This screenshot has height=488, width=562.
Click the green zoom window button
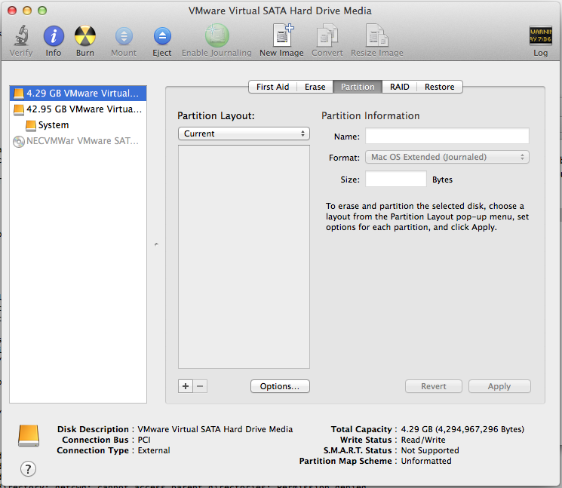(42, 11)
